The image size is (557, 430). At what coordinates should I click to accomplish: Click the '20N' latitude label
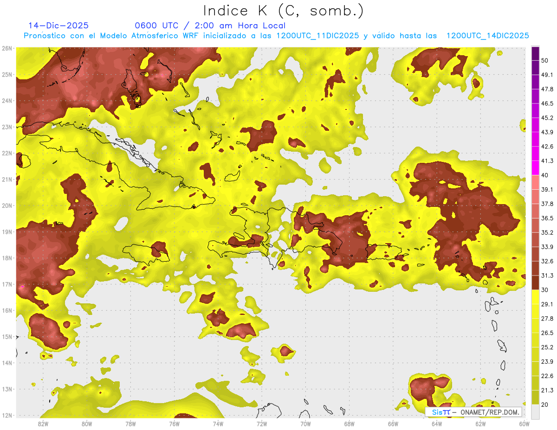pyautogui.click(x=7, y=205)
